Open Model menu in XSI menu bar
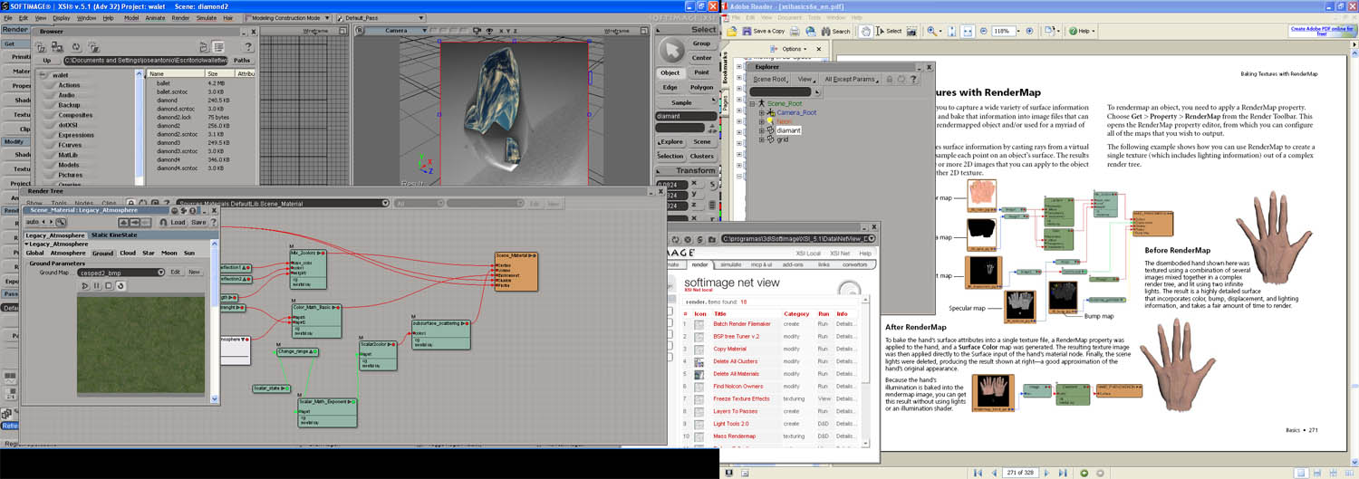Image resolution: width=1359 pixels, height=479 pixels. click(x=131, y=18)
